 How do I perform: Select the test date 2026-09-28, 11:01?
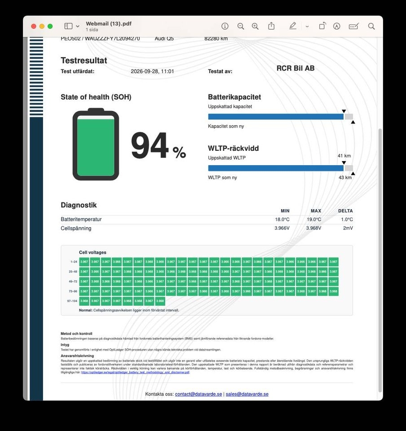coord(152,71)
